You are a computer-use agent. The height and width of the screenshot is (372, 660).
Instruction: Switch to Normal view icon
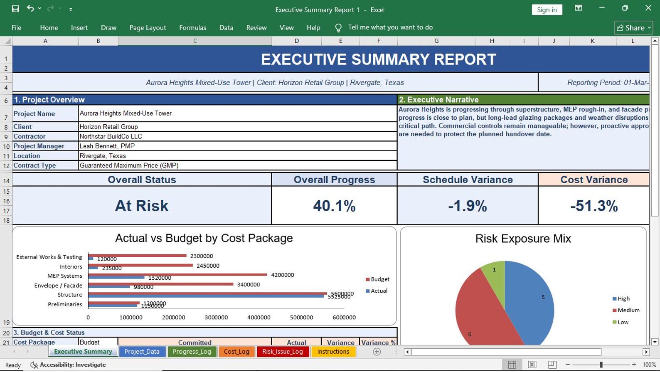pos(512,365)
